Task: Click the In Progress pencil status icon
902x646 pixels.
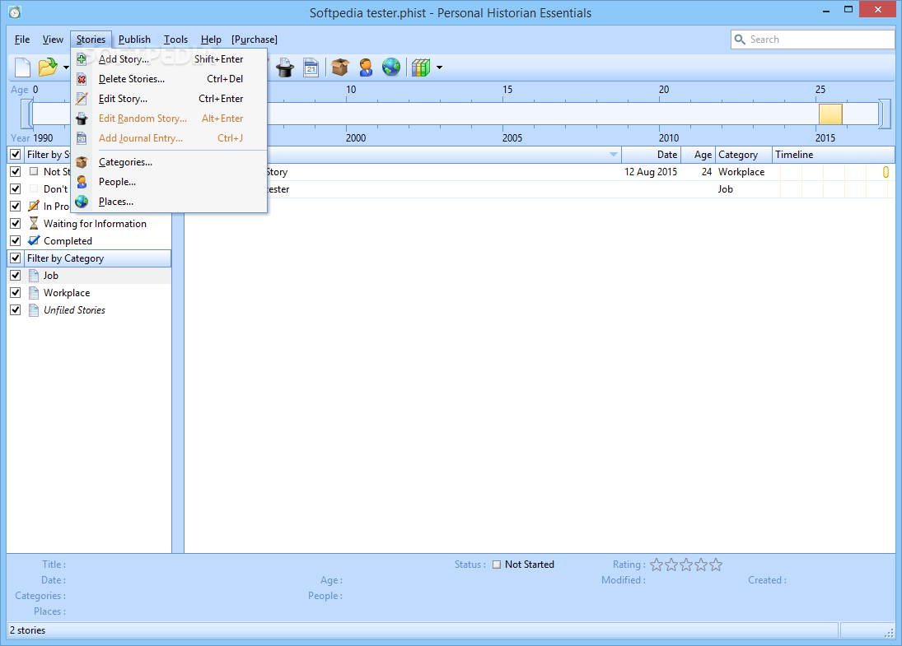Action: (34, 206)
